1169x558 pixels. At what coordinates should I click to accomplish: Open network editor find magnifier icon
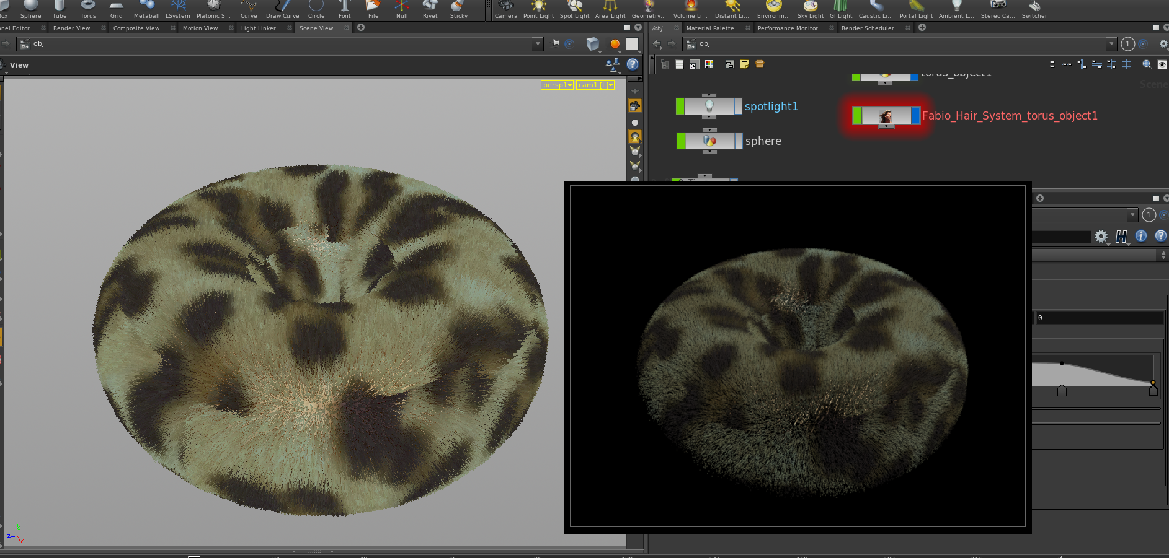tap(1147, 64)
